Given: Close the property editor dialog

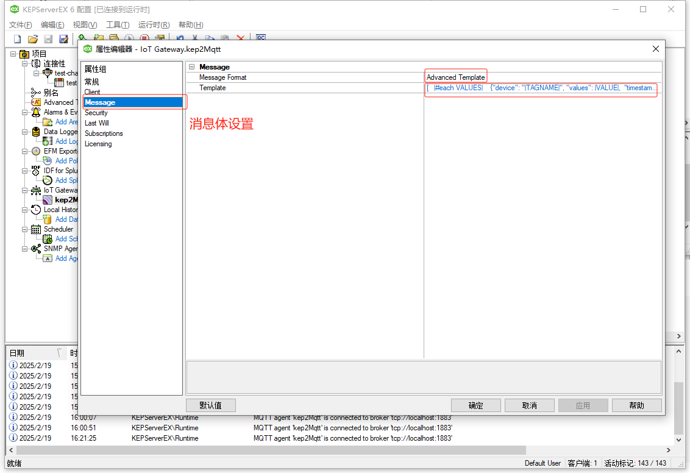Looking at the screenshot, I should coord(656,49).
